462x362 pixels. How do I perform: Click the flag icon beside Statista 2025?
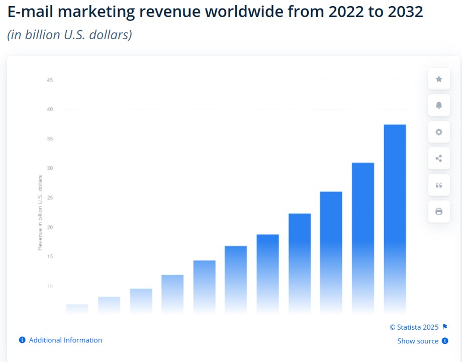click(444, 327)
